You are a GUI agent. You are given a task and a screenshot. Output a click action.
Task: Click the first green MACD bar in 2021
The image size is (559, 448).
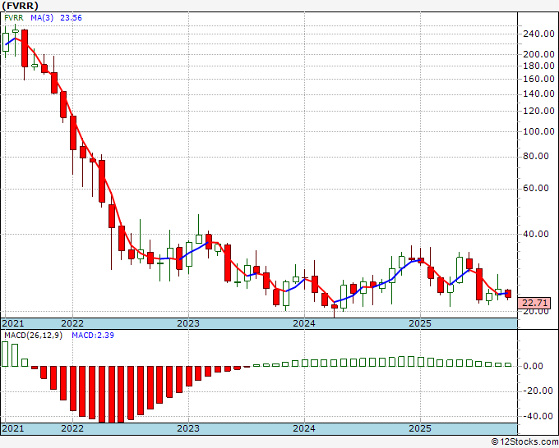(x=5, y=354)
